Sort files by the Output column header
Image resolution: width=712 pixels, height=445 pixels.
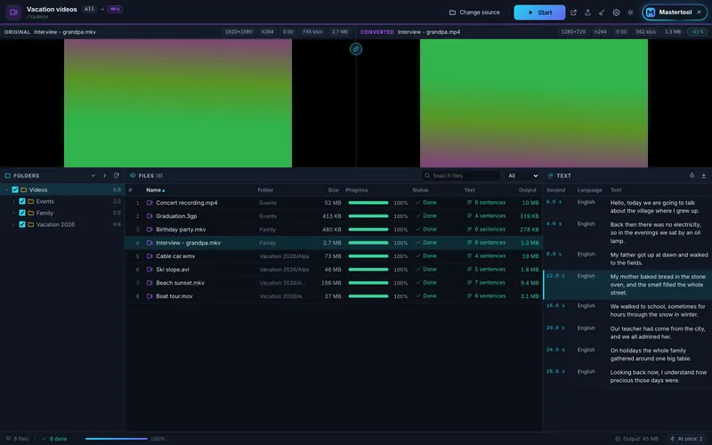tap(528, 190)
